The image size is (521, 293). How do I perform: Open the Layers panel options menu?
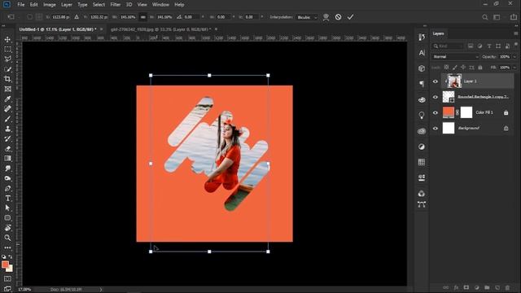[515, 33]
